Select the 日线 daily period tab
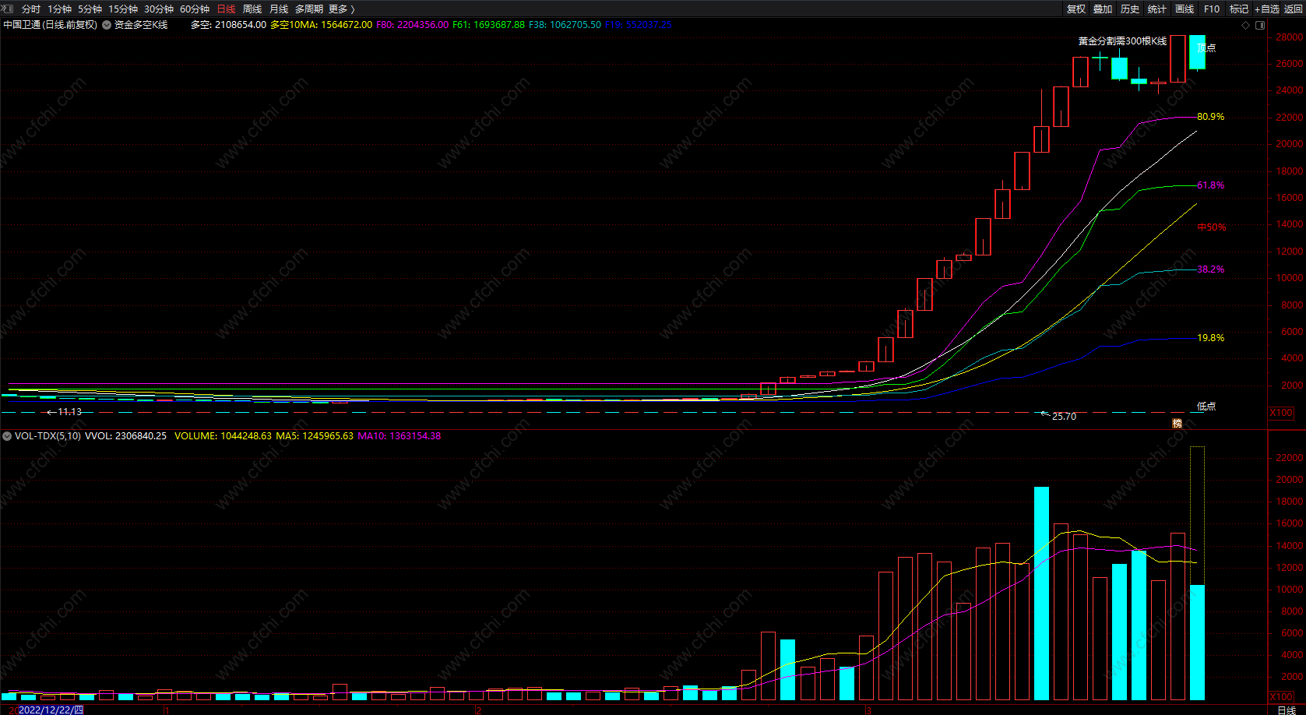1306x715 pixels. (x=226, y=9)
